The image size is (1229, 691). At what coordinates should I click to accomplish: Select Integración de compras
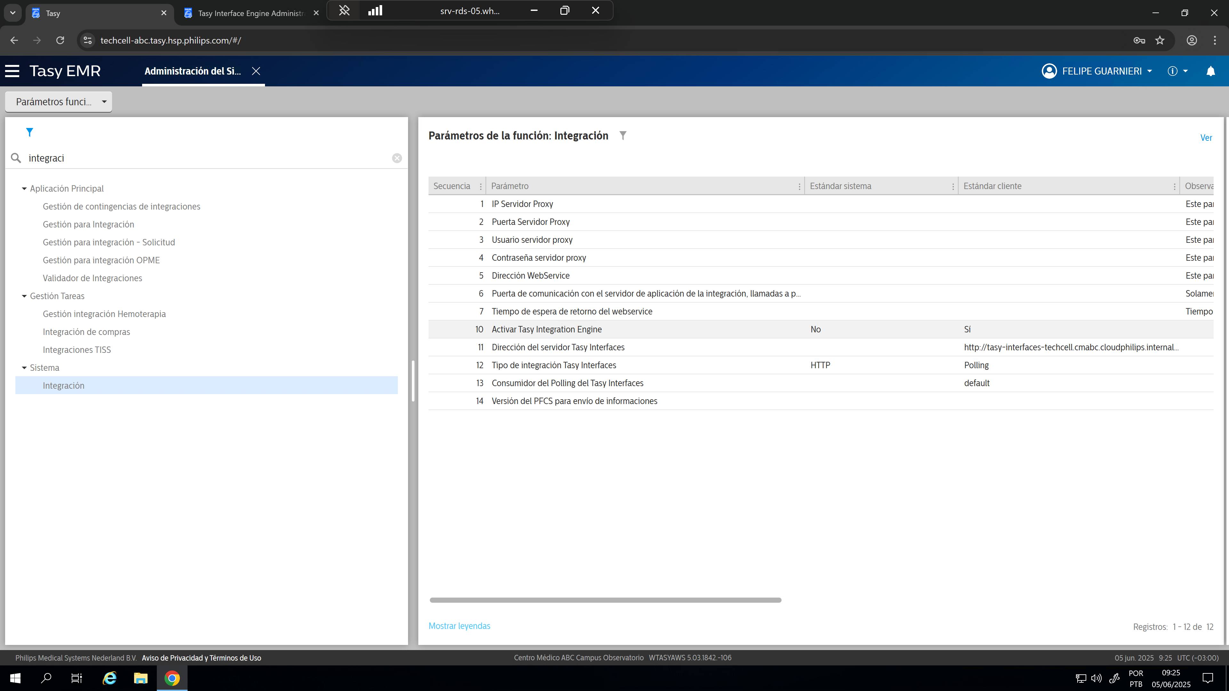click(86, 332)
